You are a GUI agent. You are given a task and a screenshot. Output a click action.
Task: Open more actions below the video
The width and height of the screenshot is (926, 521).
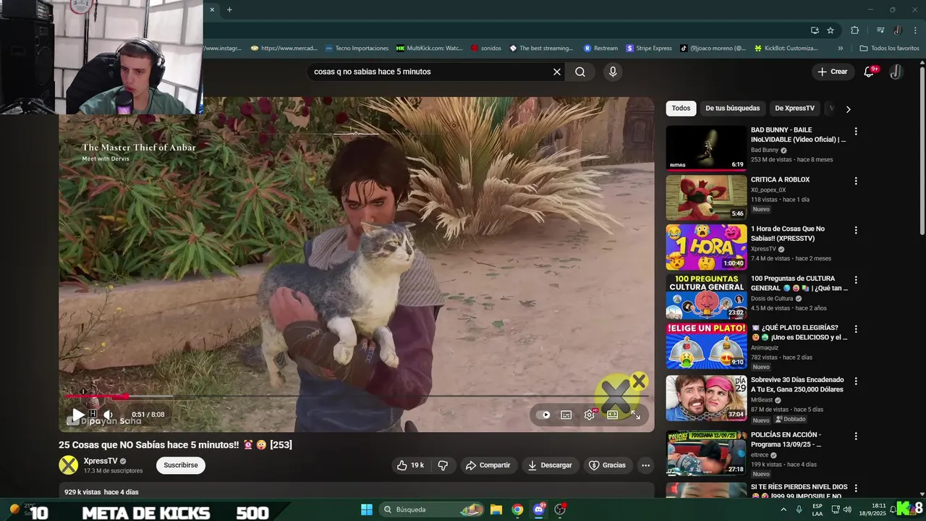click(x=646, y=465)
